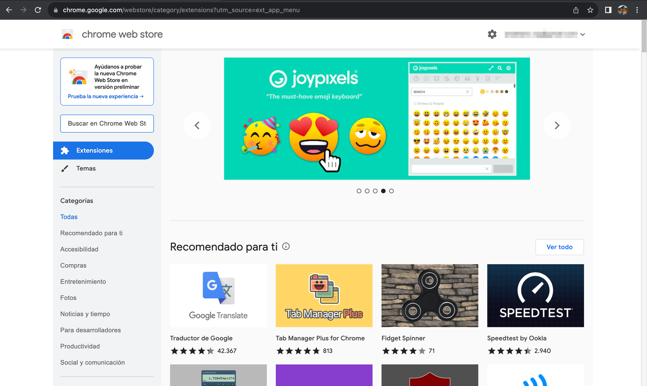The image size is (647, 386).
Task: Click Fidget Spinner title text
Action: point(403,338)
